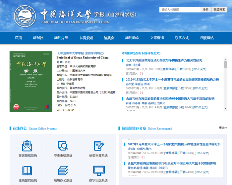
Task: View abstract for pages 1-10 article
Action: [x=168, y=69]
